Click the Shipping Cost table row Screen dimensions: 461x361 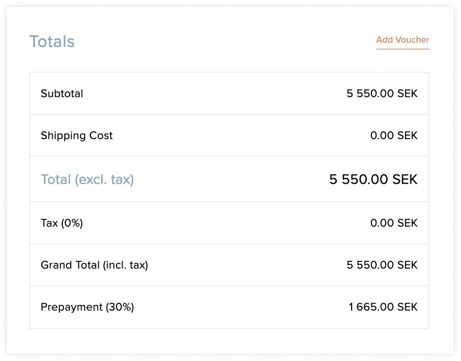click(x=229, y=135)
